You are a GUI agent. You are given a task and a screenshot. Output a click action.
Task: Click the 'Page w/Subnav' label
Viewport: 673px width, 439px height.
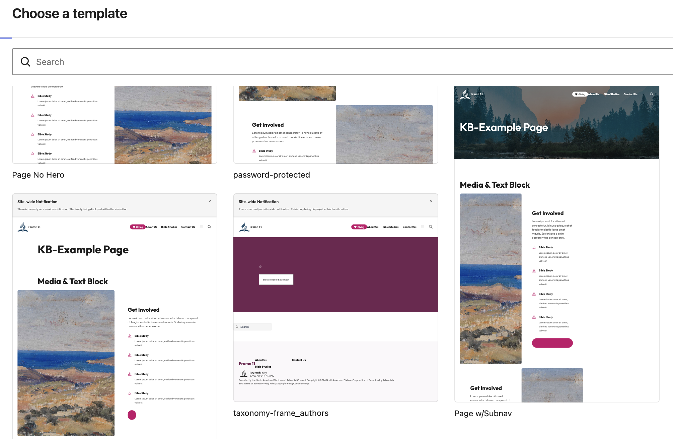point(483,414)
